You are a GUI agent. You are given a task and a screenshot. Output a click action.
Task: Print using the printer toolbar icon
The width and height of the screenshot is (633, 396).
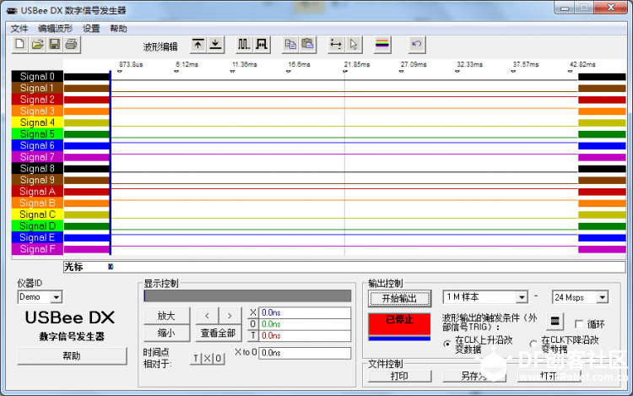pyautogui.click(x=72, y=44)
